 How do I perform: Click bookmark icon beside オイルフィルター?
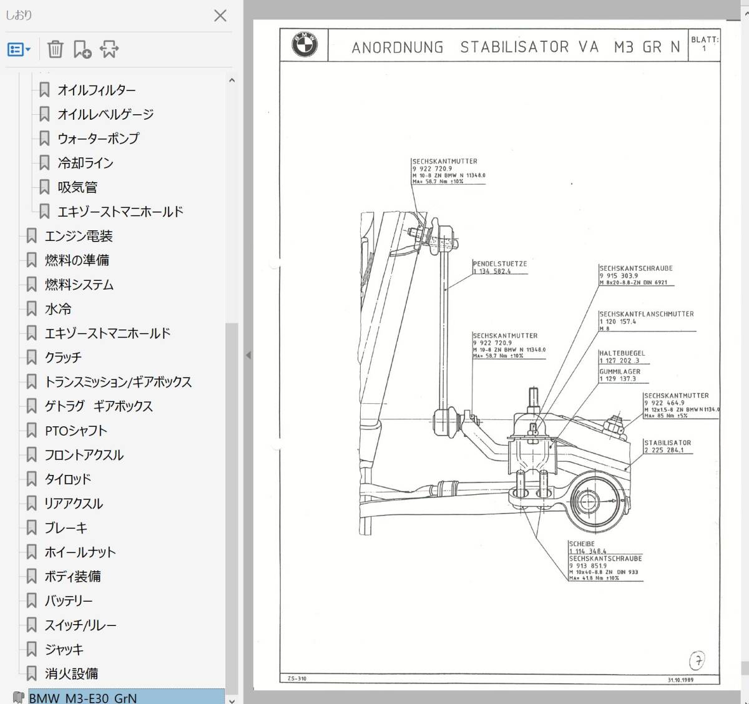click(44, 90)
